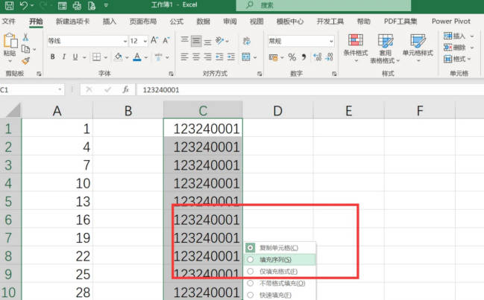
Task: Open Cell Styles gallery
Action: pos(418,48)
